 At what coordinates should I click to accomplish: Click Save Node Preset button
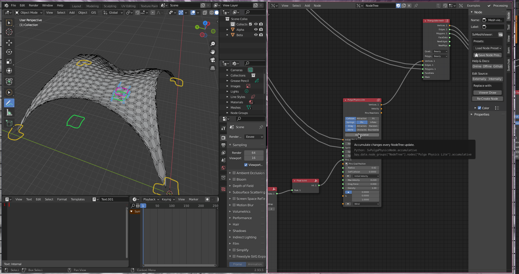click(487, 55)
